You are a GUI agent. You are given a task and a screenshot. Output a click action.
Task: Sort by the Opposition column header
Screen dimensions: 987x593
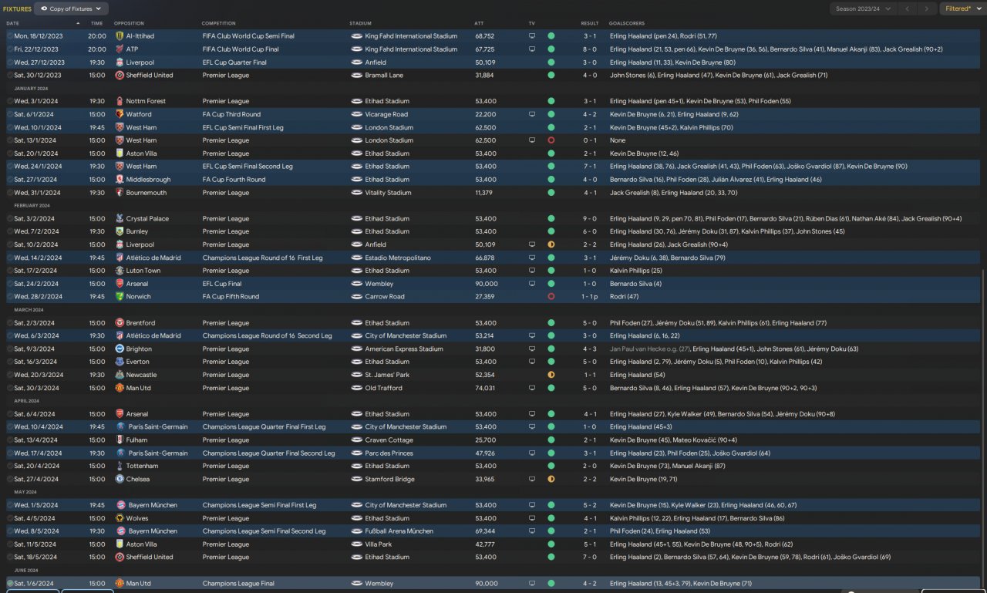tap(129, 23)
